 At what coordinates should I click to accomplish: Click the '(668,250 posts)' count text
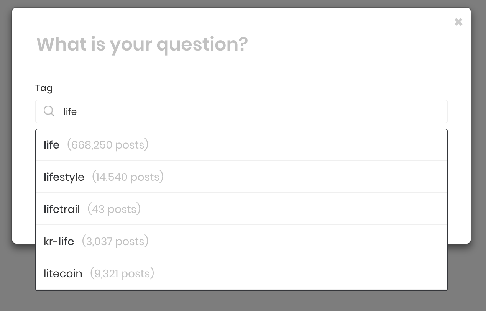108,145
